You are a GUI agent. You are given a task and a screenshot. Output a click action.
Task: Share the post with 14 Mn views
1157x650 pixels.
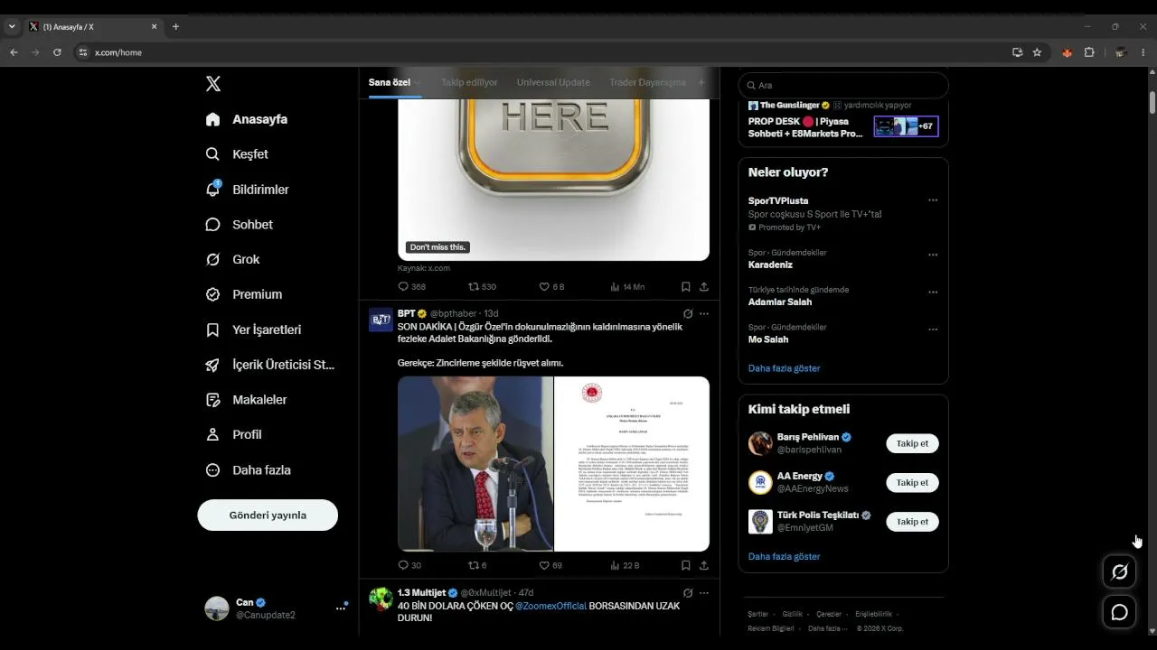[703, 286]
